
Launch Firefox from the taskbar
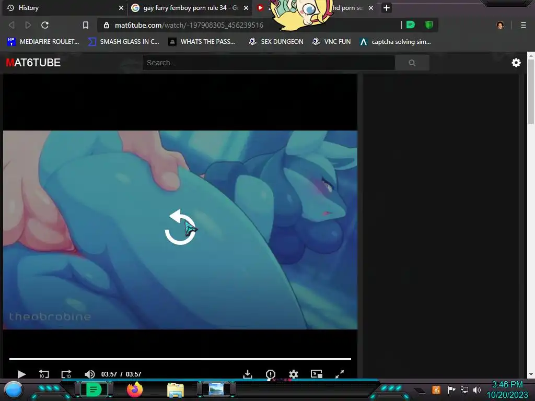[135, 390]
